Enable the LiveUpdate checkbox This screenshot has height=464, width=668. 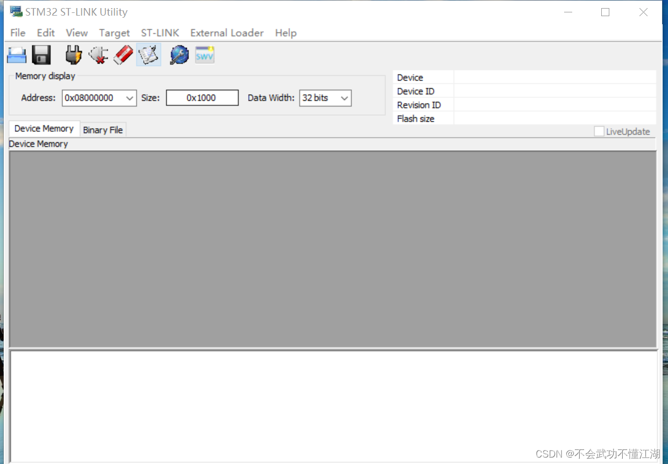599,131
